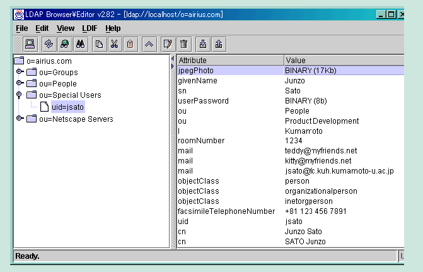Click the LDAP Browser title bar application icon
The height and width of the screenshot is (272, 423).
[x=19, y=15]
